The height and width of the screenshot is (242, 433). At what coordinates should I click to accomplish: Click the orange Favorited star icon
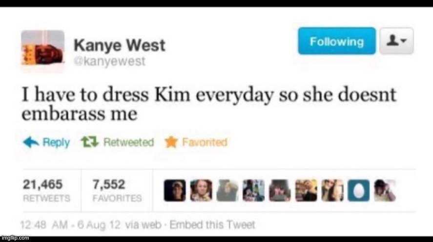click(171, 142)
